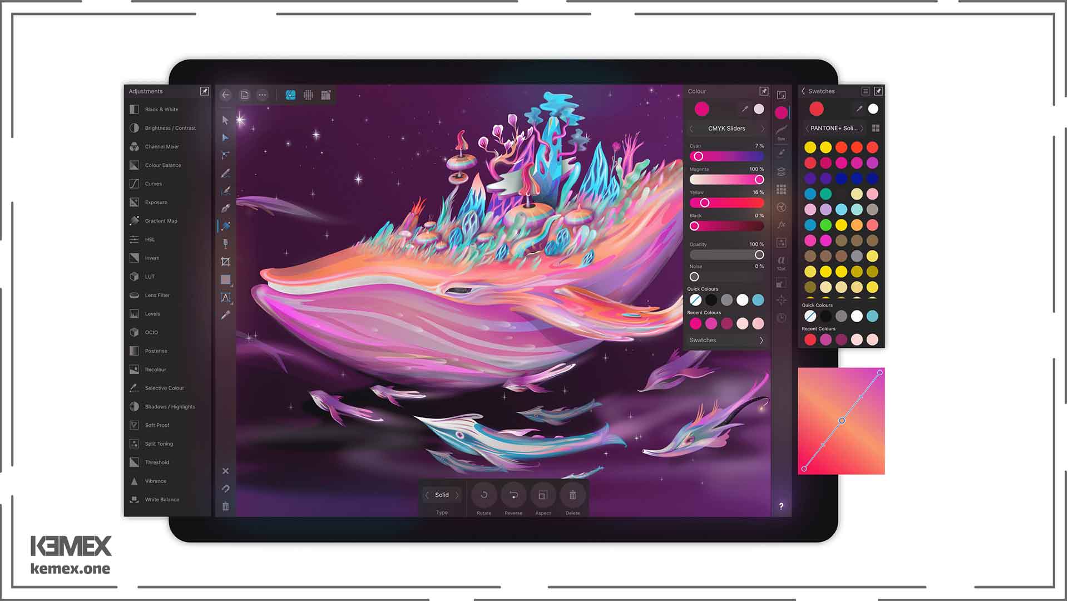Select the Solid gradient type

(441, 495)
